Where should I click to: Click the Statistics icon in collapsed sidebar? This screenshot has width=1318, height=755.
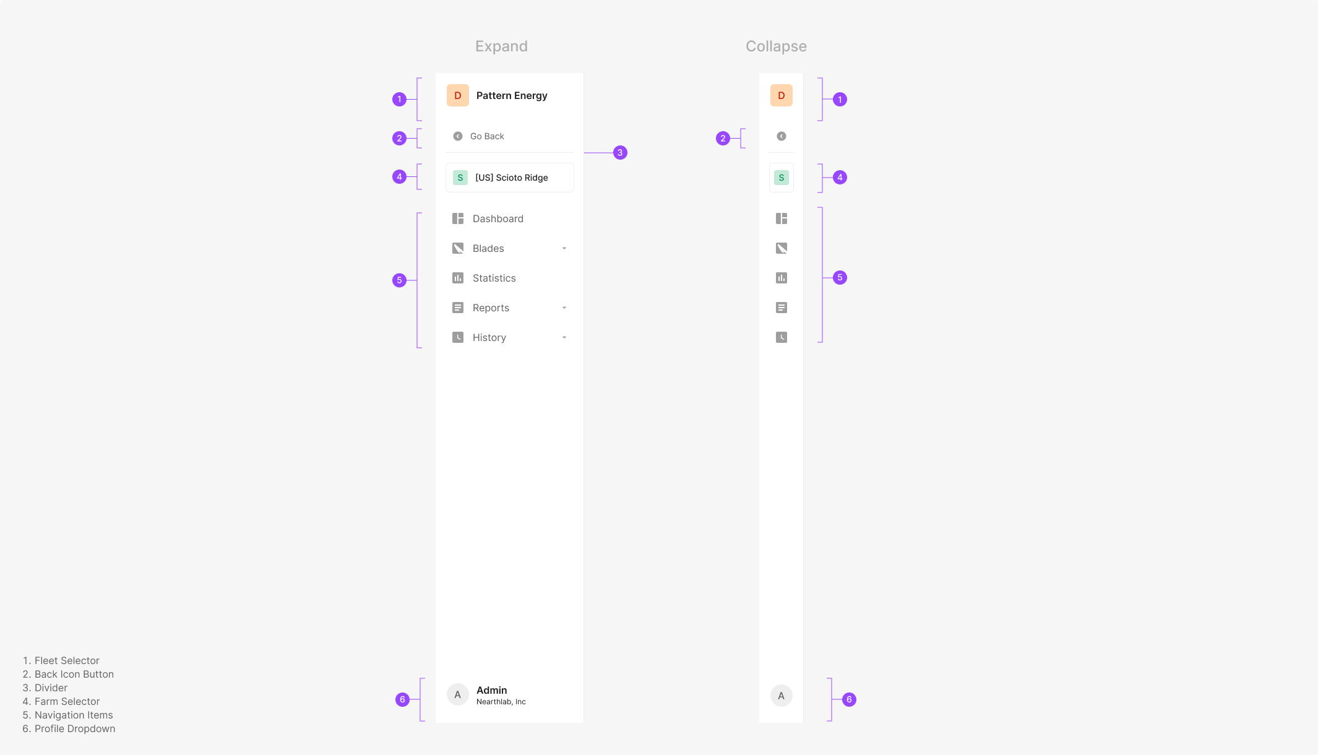click(782, 278)
